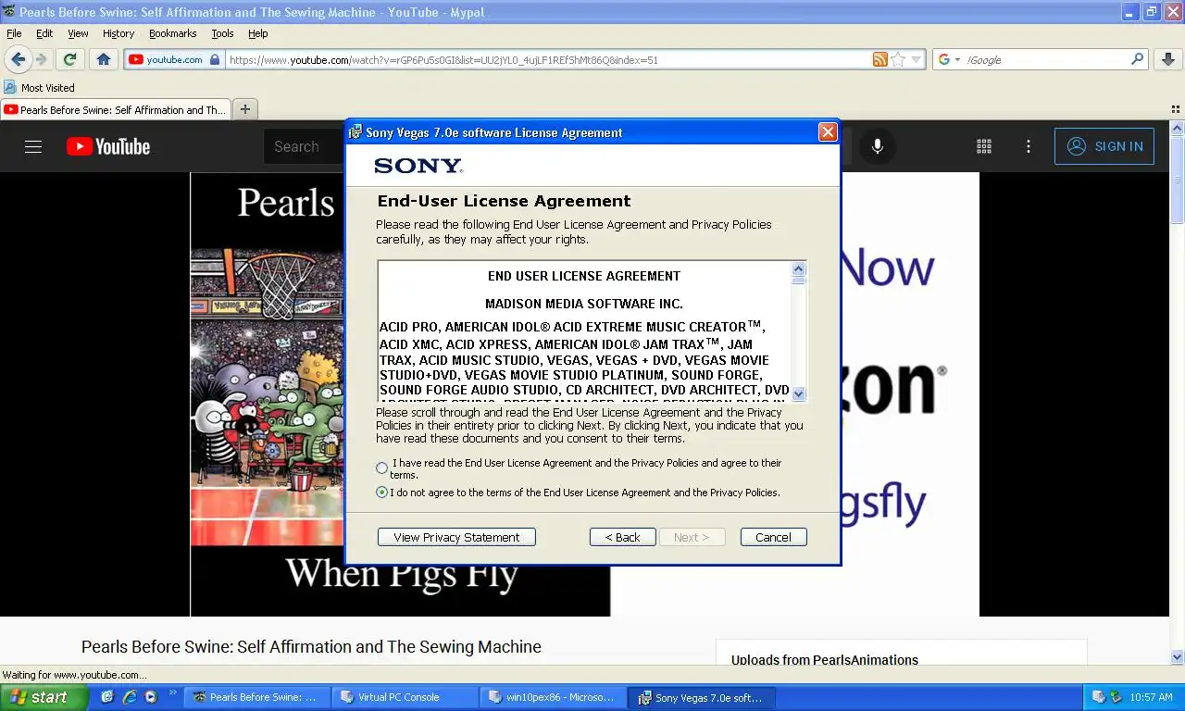The width and height of the screenshot is (1185, 711).
Task: Click the second tray icon beside the clock
Action: [x=1116, y=697]
